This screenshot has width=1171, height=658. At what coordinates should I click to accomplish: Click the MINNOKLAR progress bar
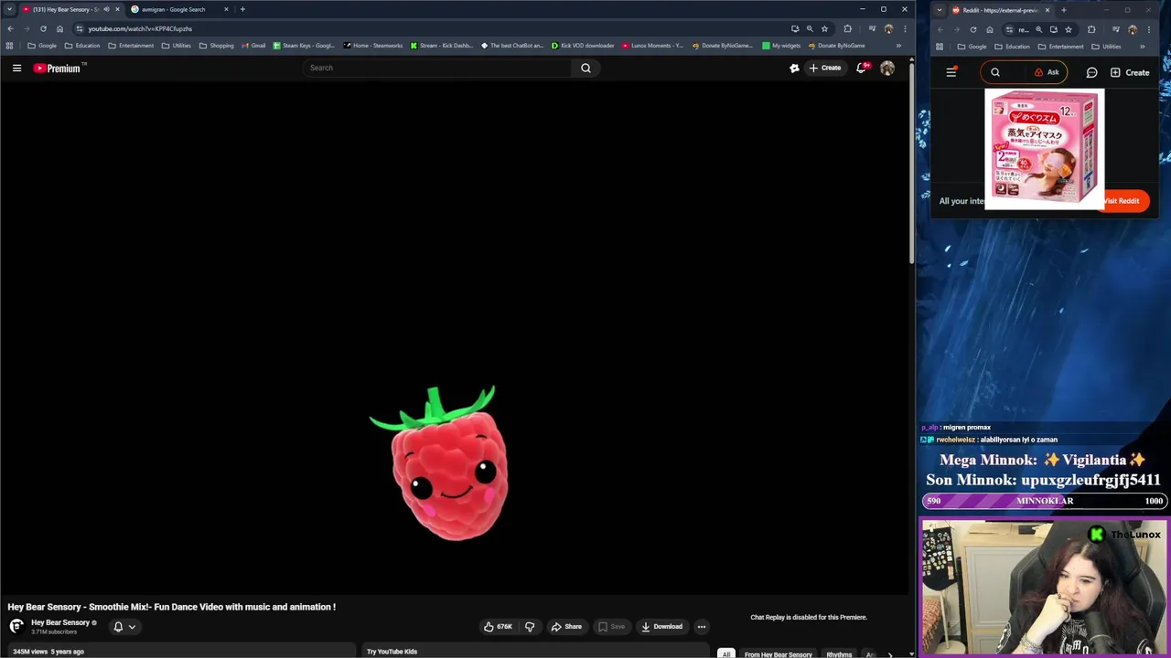coord(1044,501)
